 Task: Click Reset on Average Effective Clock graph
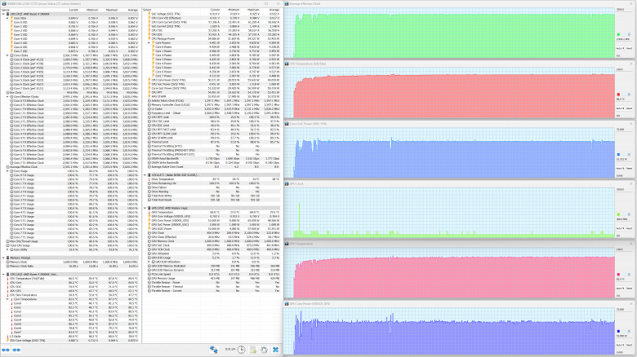click(630, 48)
